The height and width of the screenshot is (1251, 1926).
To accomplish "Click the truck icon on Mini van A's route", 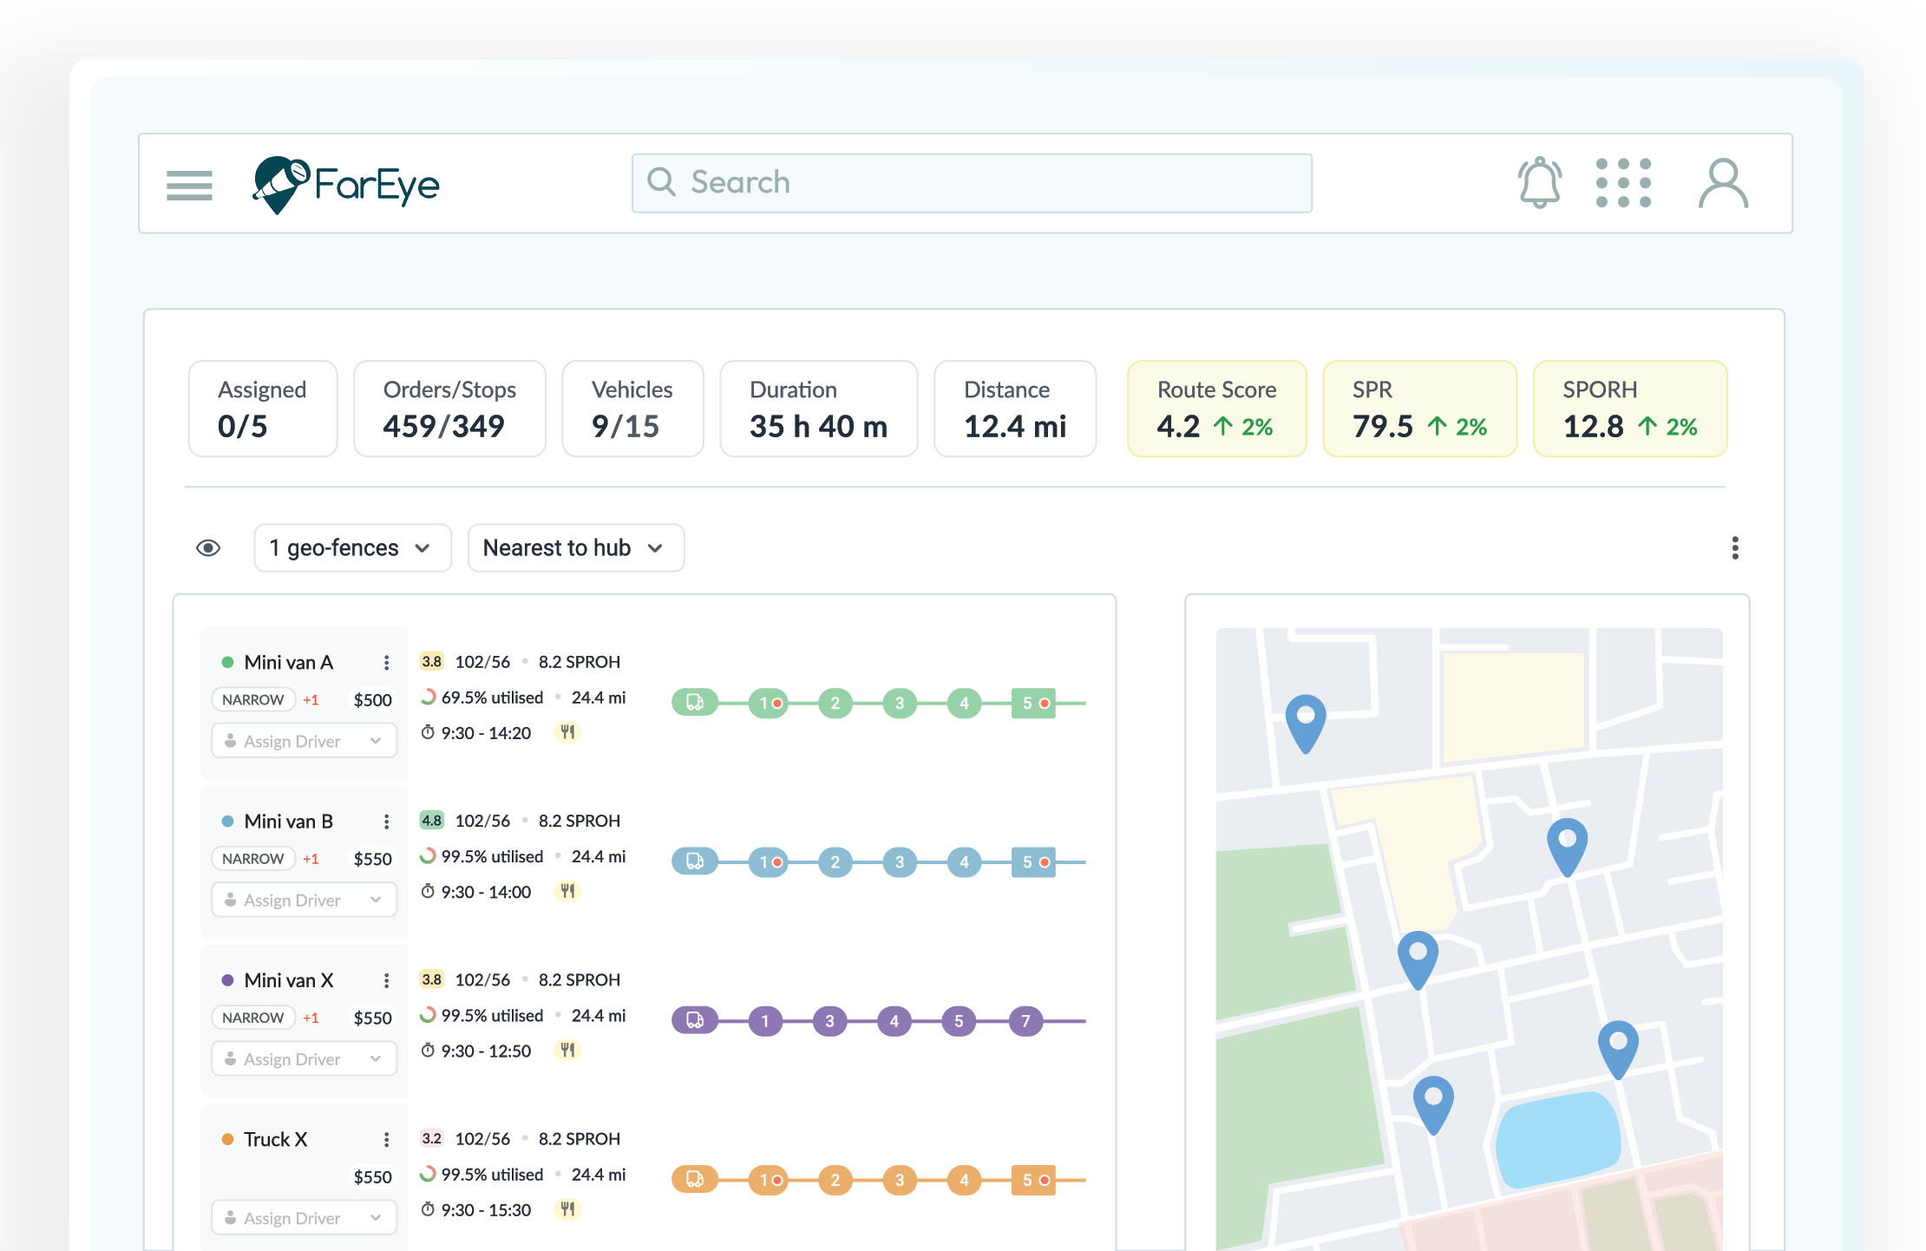I will (694, 703).
